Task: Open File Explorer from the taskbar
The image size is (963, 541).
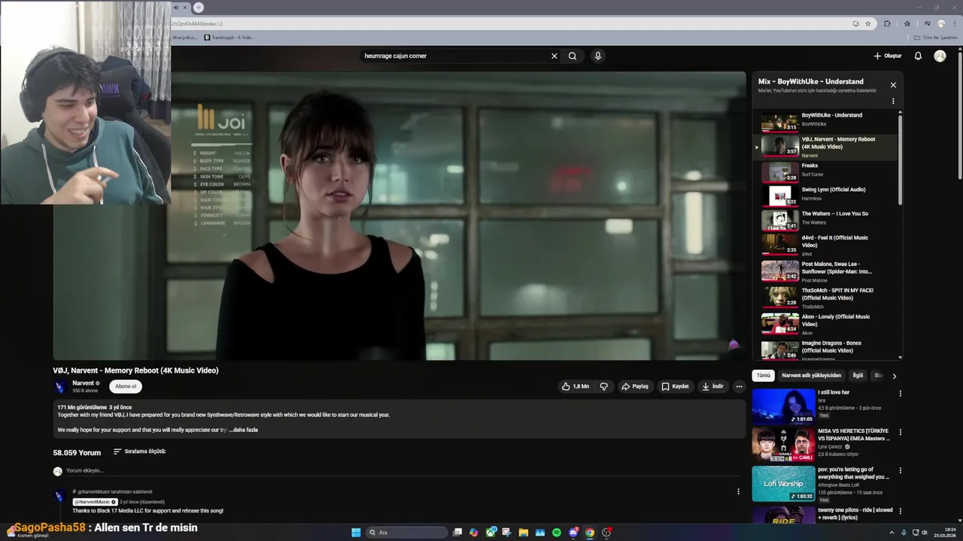Action: pyautogui.click(x=524, y=532)
